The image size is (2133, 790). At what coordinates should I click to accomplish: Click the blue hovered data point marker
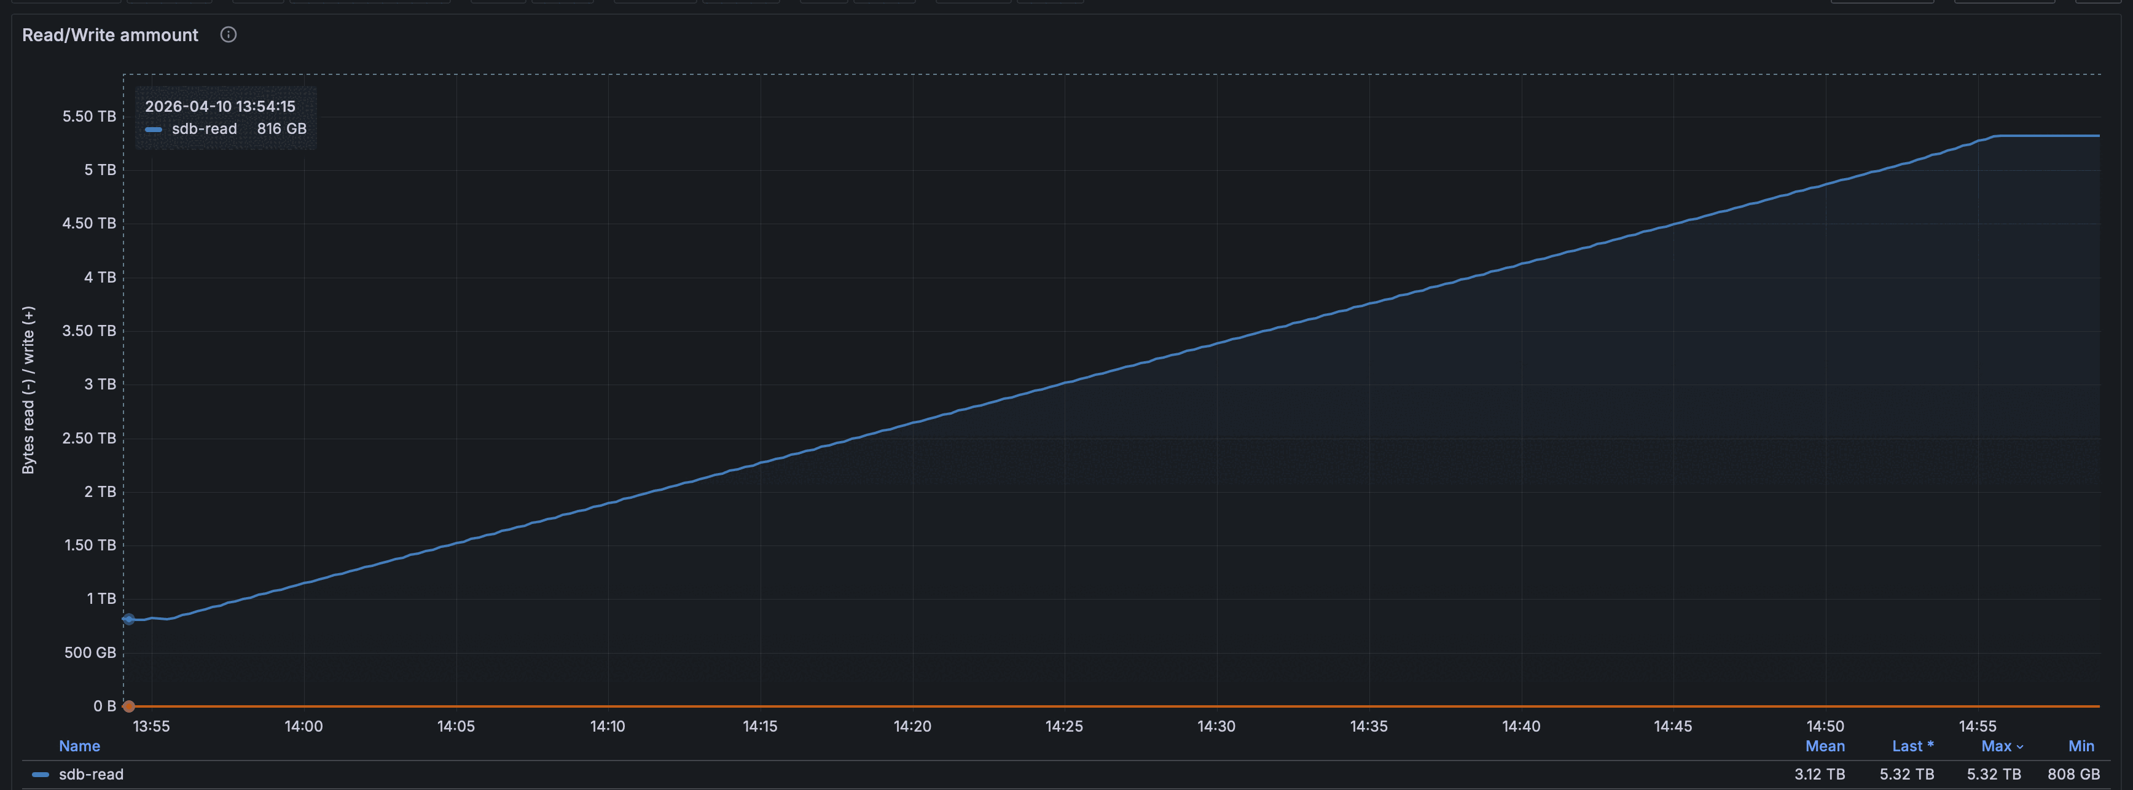tap(128, 619)
